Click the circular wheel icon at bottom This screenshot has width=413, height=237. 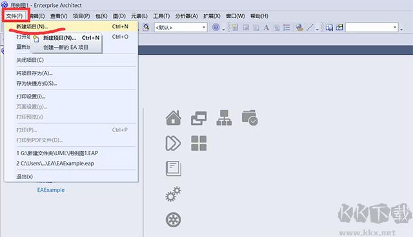(x=174, y=220)
